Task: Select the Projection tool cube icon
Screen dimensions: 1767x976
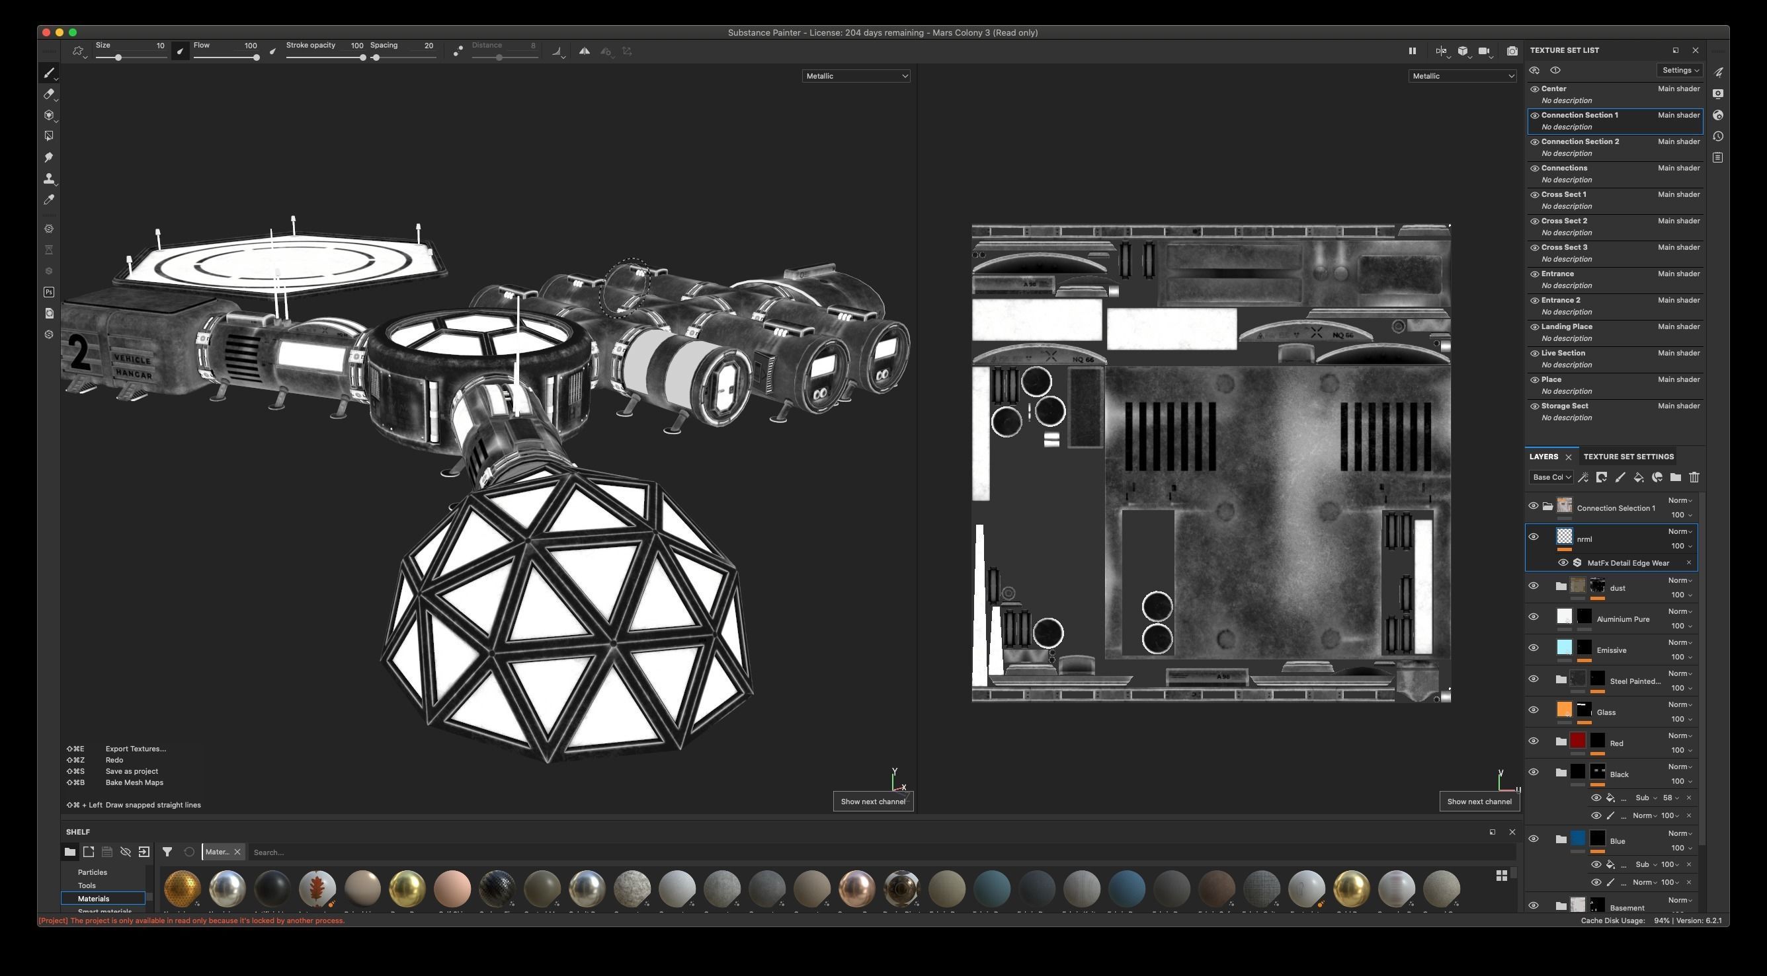Action: [x=49, y=115]
